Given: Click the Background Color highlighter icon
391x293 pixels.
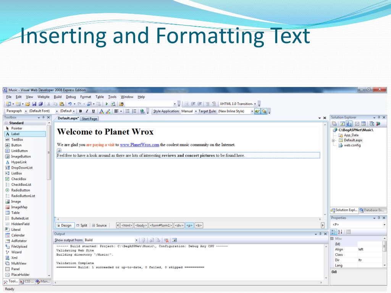Looking at the screenshot, I should (108, 111).
